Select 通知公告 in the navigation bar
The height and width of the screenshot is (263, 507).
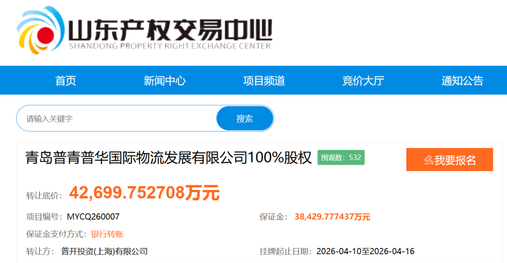462,80
